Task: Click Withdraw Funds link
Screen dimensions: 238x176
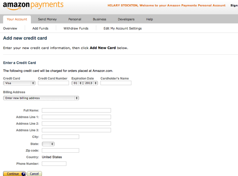Action: click(x=76, y=29)
